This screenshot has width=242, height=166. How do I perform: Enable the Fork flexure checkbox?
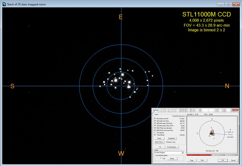(155, 132)
